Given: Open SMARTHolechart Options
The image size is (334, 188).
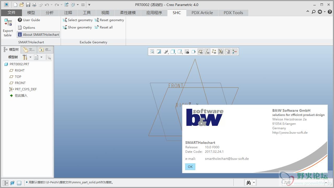Looking at the screenshot, I should point(26,27).
